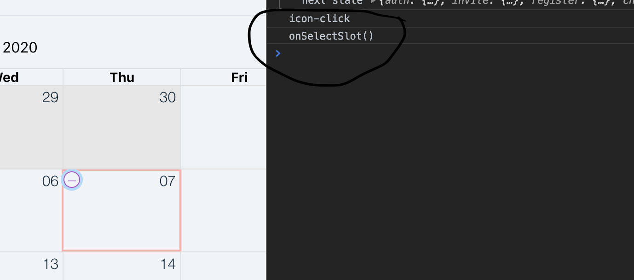Click inside the console input line
Image resolution: width=634 pixels, height=280 pixels.
[x=322, y=53]
